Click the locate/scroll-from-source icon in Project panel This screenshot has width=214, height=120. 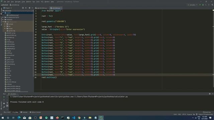23,8
